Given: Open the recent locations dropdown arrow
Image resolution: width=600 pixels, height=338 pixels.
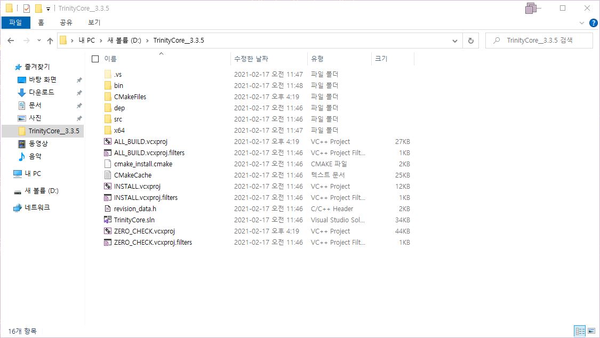Looking at the screenshot, I should tap(39, 40).
